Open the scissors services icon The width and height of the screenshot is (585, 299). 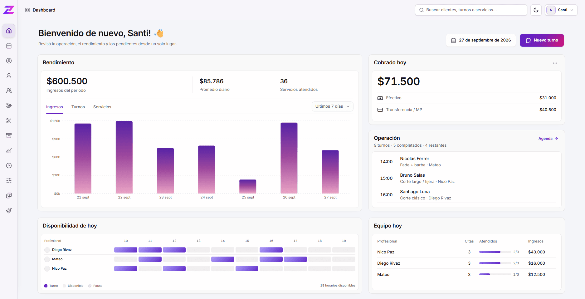(x=9, y=121)
